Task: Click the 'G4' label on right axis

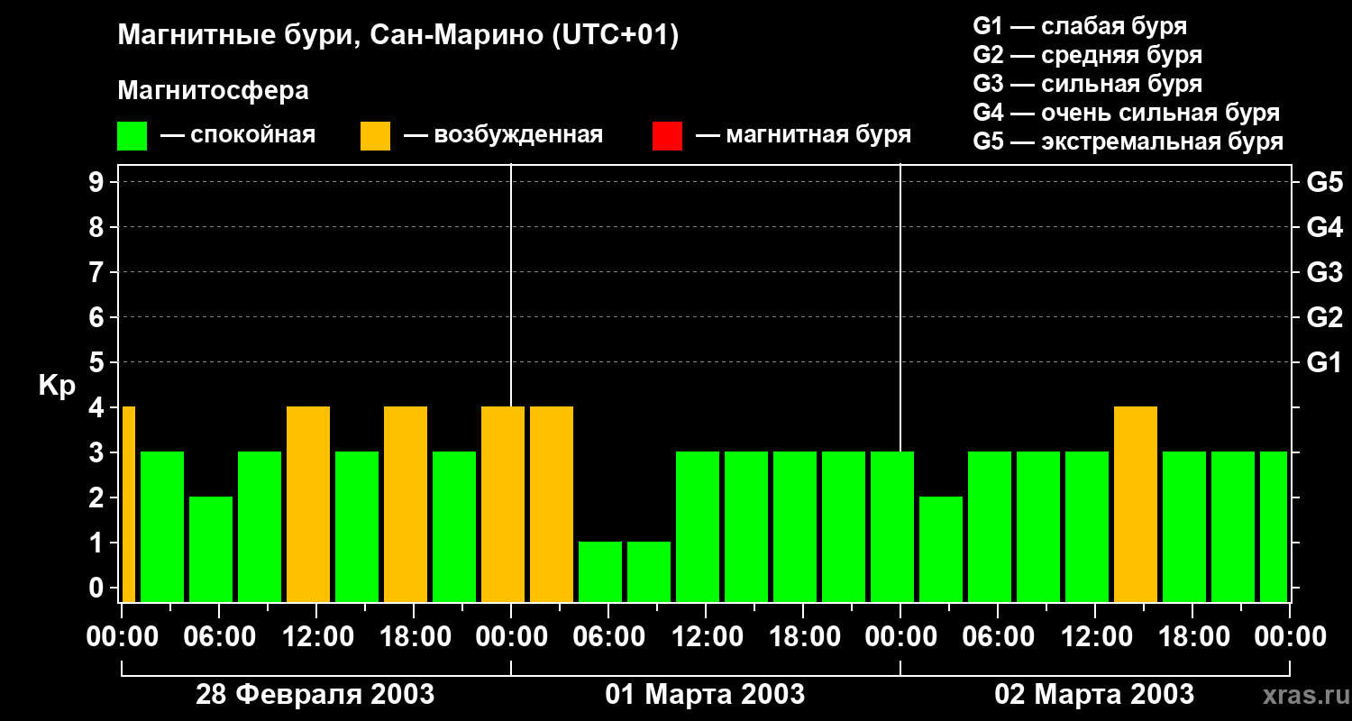Action: coord(1325,228)
